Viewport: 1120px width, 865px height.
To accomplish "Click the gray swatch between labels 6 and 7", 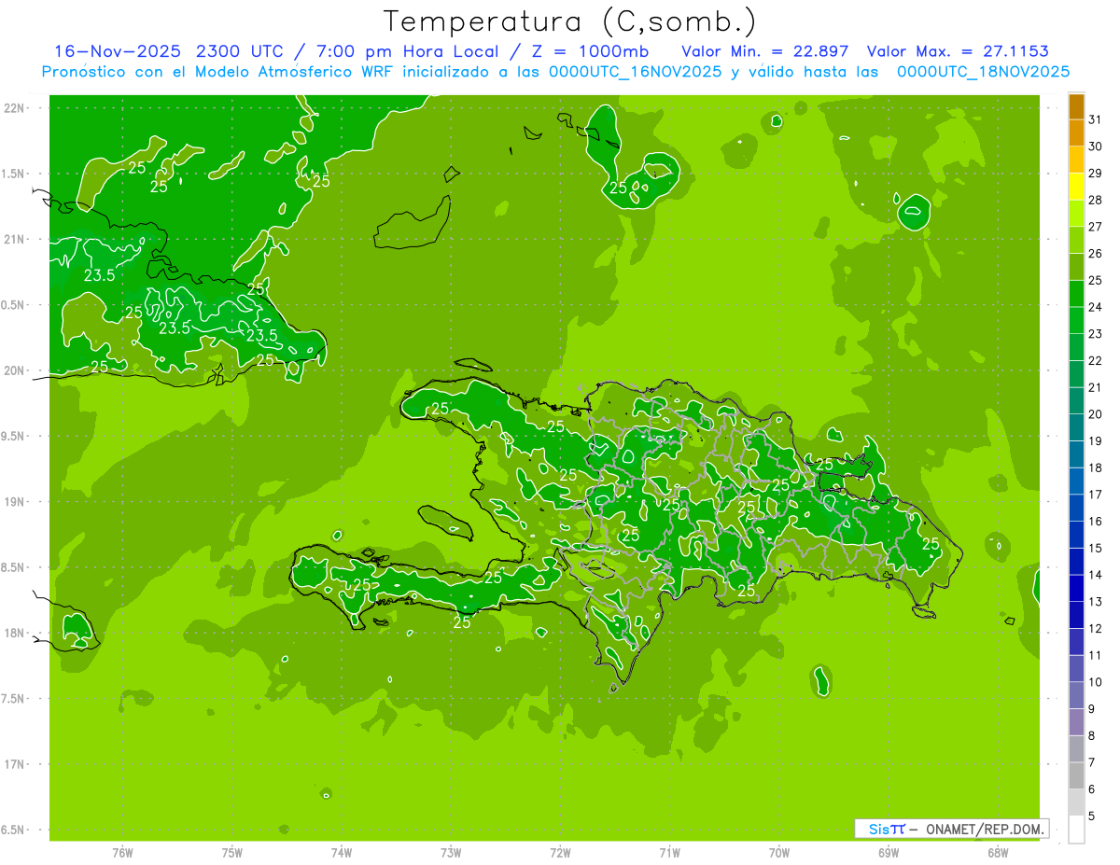I will click(1076, 775).
